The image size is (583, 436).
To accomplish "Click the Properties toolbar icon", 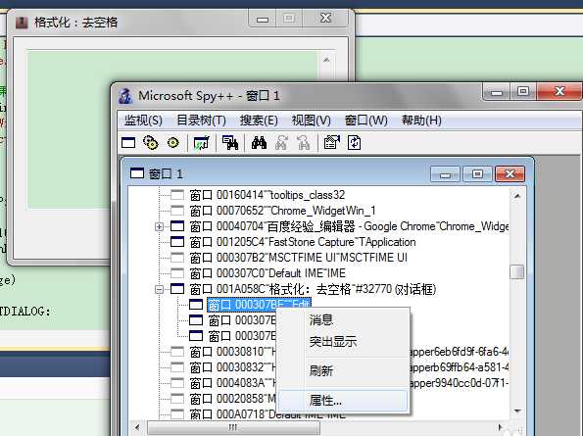I will point(331,143).
